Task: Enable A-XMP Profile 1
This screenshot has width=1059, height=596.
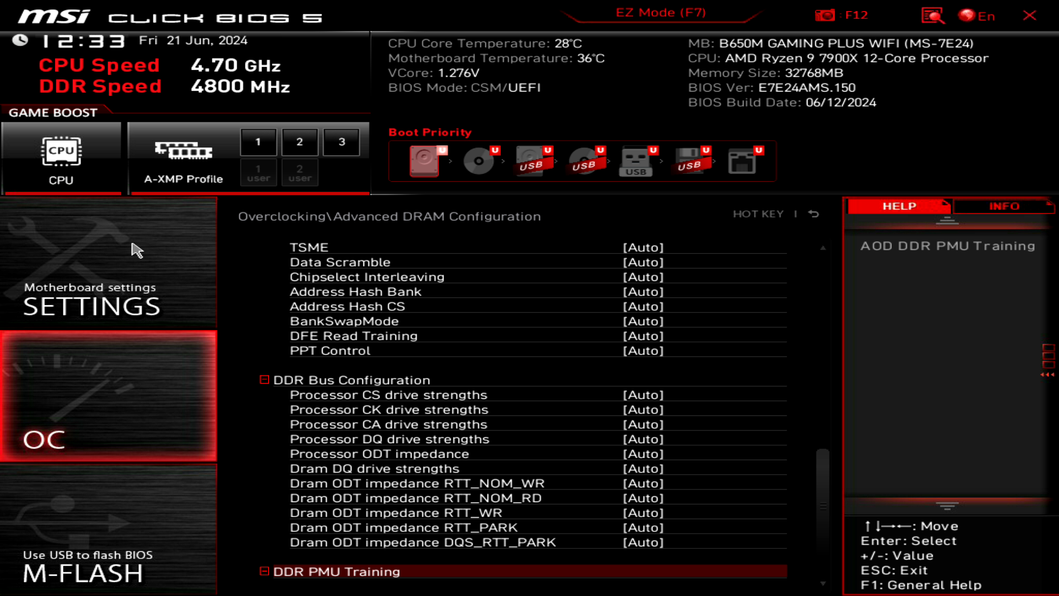Action: coord(258,141)
